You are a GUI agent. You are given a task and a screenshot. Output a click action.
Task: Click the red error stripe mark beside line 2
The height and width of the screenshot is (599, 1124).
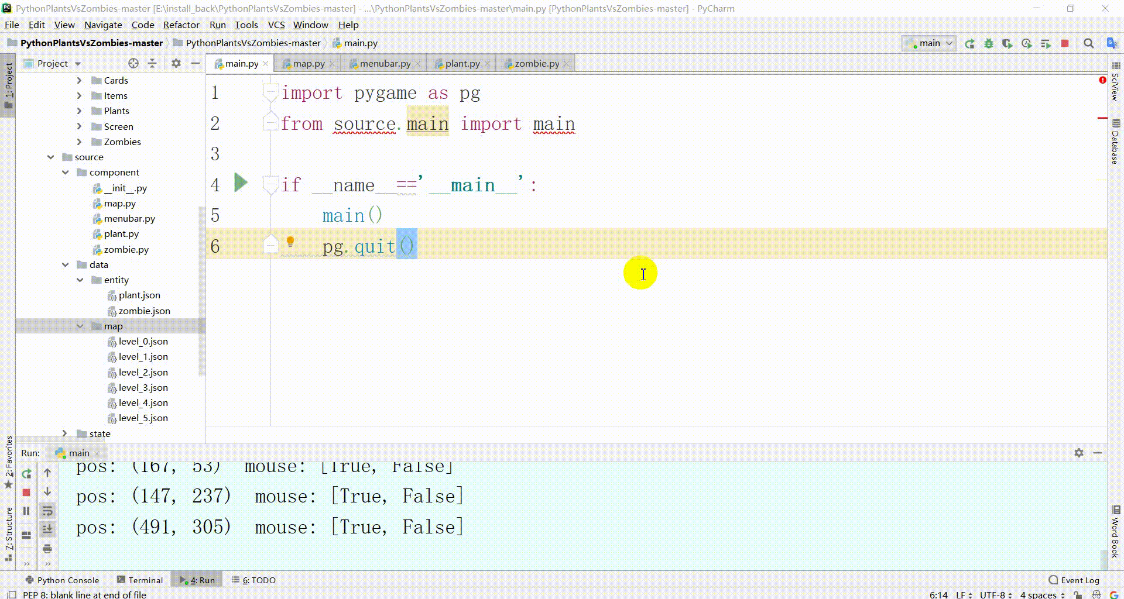tap(1102, 118)
